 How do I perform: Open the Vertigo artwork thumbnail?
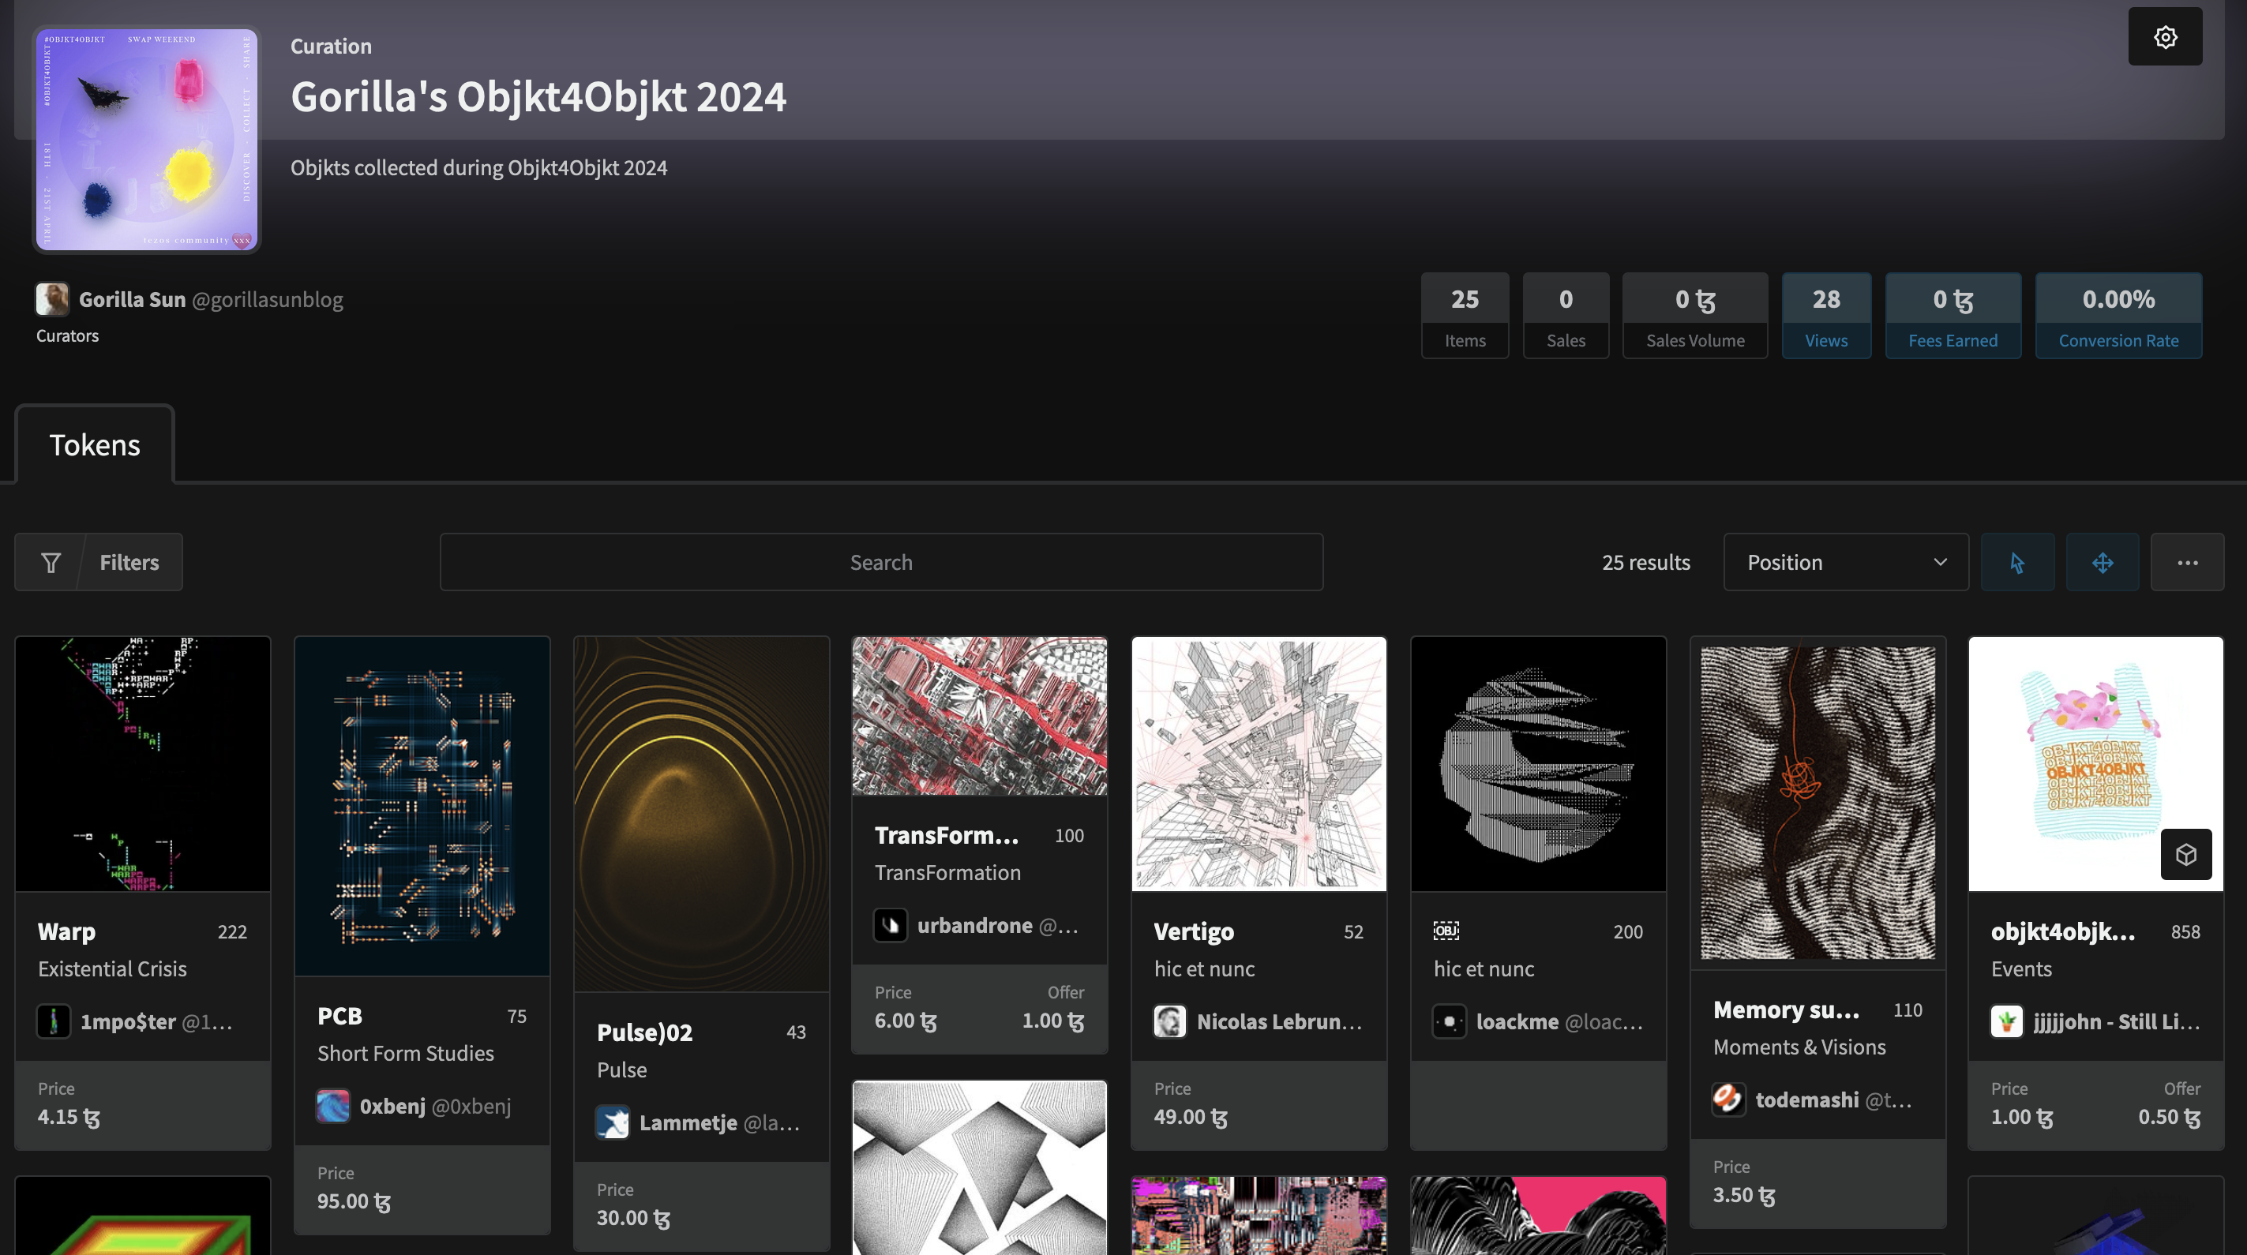[1258, 764]
